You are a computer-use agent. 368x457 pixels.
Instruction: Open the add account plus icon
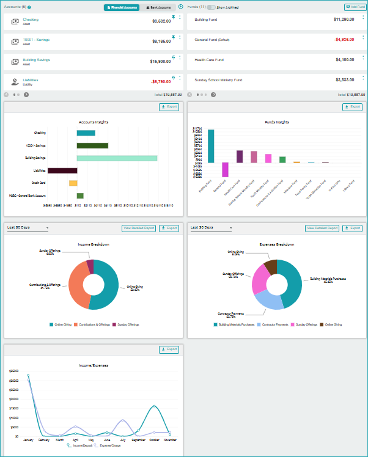[x=180, y=7]
